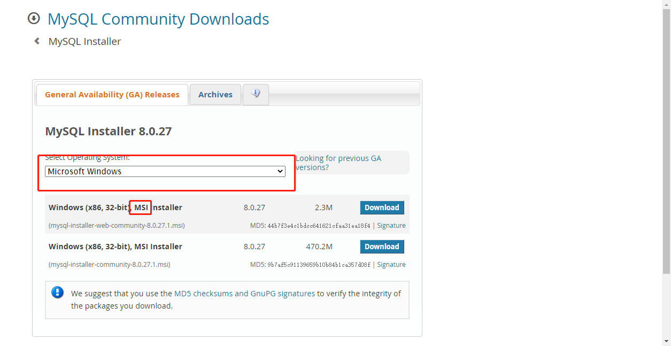Click the MySQL Installer 8.0.27 heading
The image size is (671, 346).
[109, 132]
